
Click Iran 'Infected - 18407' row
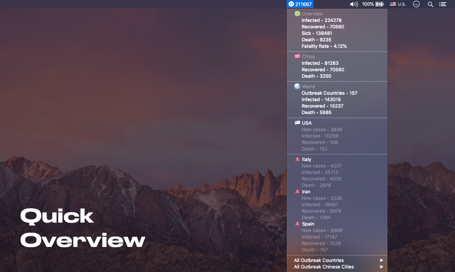click(x=337, y=204)
